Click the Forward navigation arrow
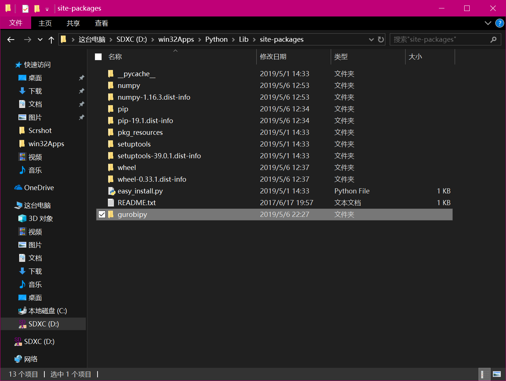 [27, 40]
